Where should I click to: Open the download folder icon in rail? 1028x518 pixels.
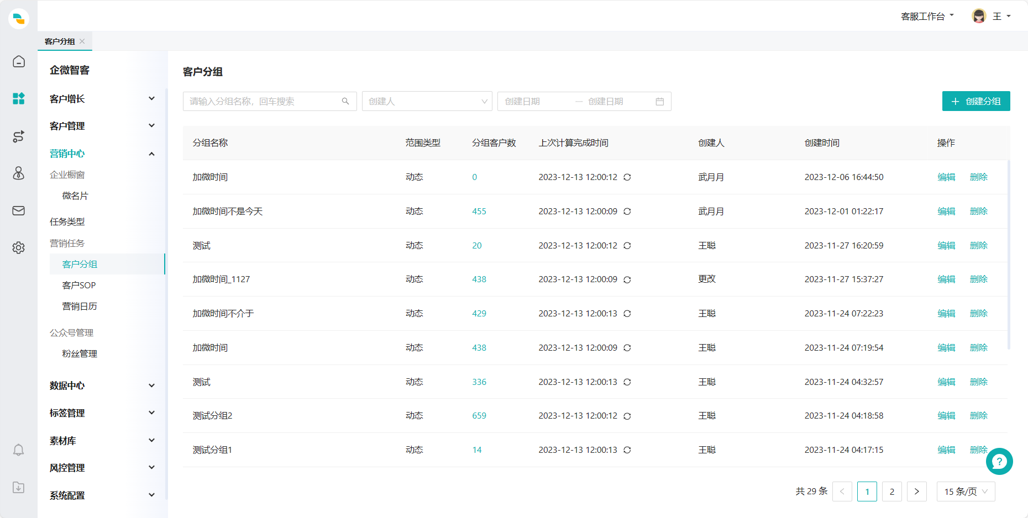pos(19,487)
